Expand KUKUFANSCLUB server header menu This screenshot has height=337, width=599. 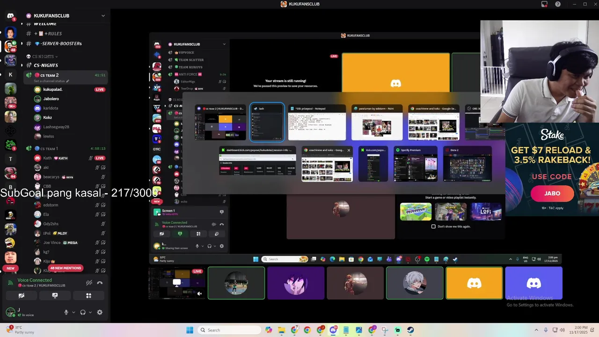coord(103,15)
